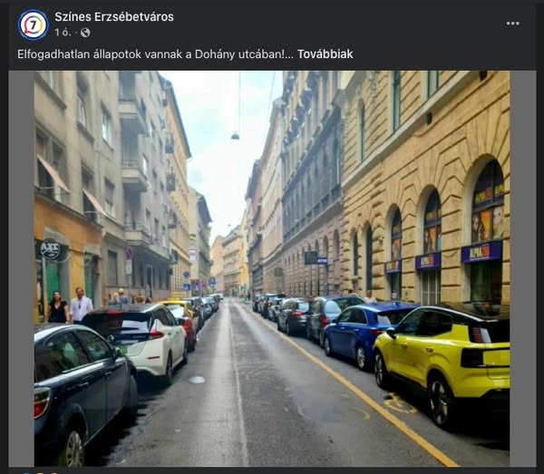Click the gray left margin beside the photo
Viewport: 544px width, 474px height.
[21, 269]
